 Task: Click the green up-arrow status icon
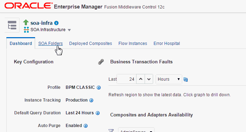(x=26, y=22)
